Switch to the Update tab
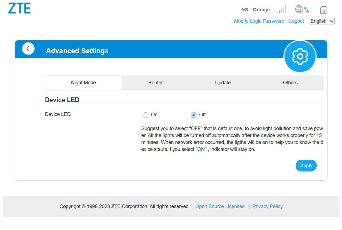342x230 pixels. (223, 83)
